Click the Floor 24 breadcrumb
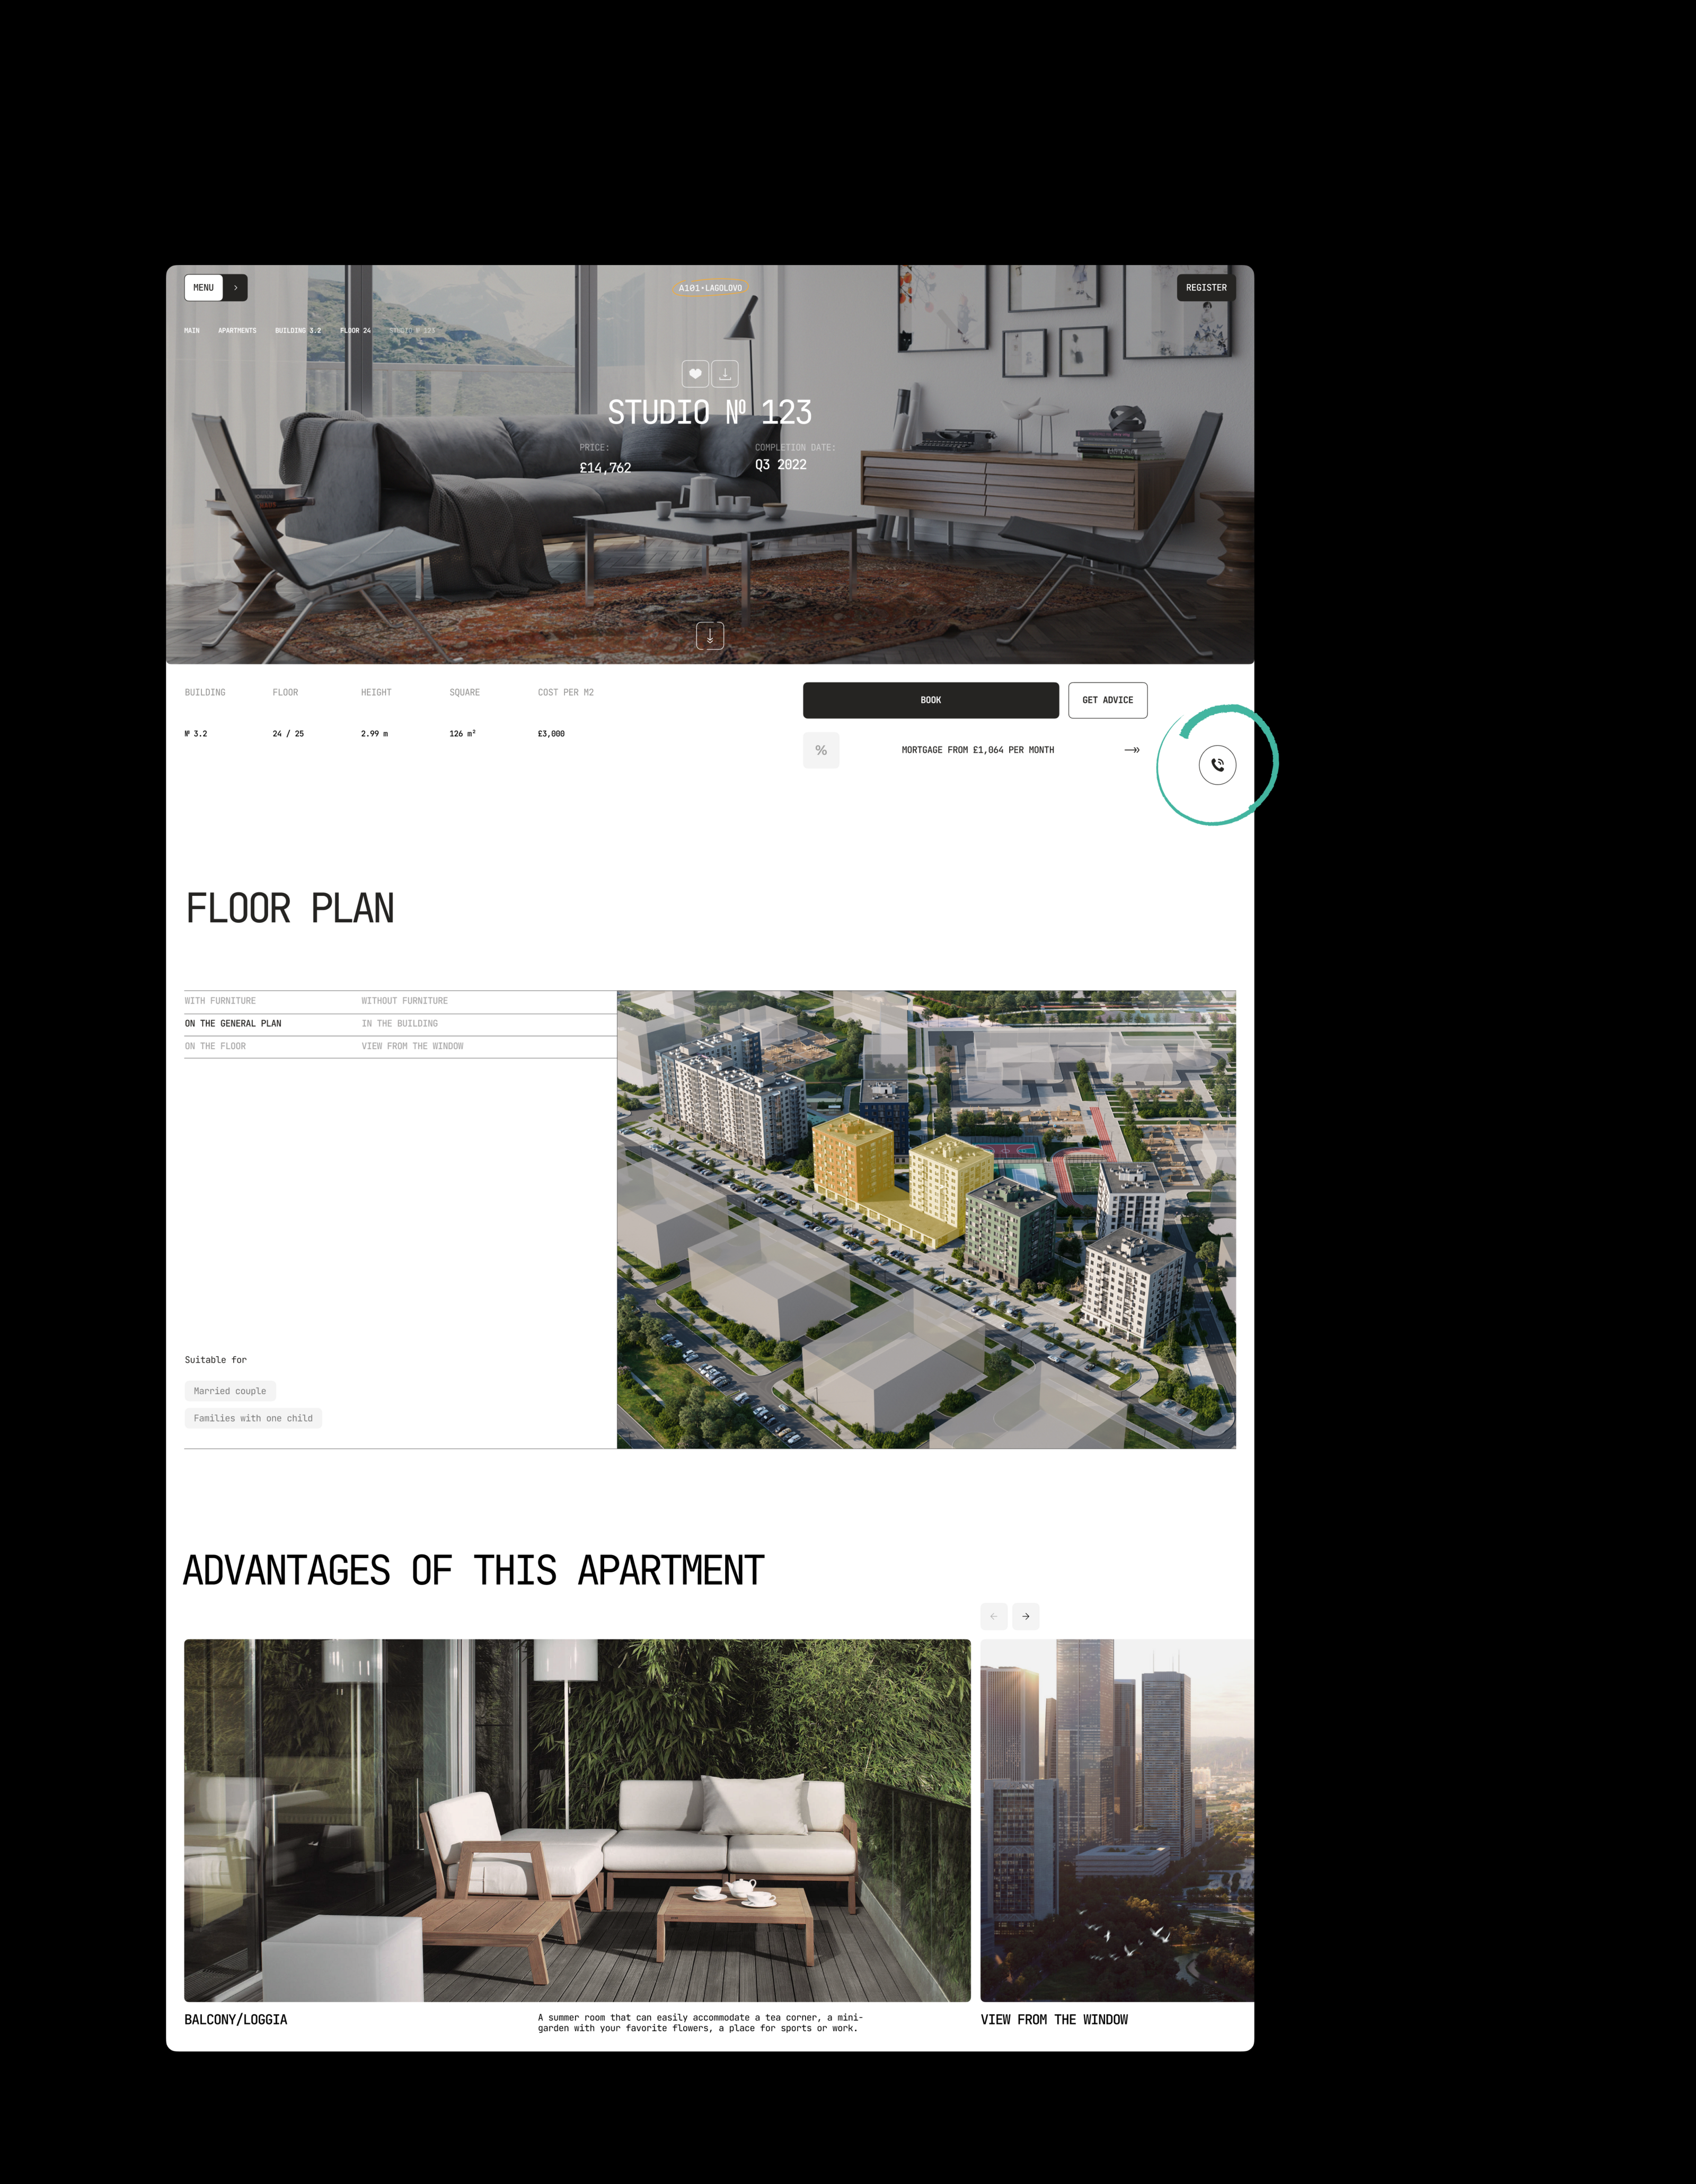The image size is (1696, 2184). 355,331
